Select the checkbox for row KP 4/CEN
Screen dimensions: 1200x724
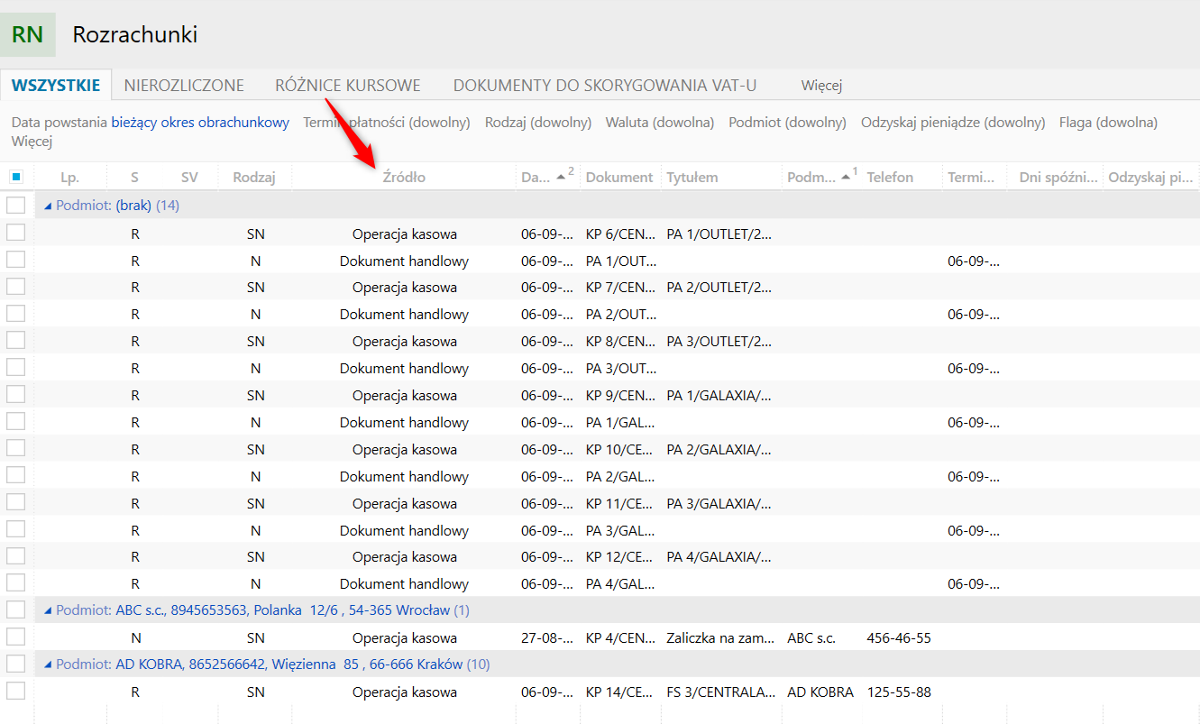(15, 637)
